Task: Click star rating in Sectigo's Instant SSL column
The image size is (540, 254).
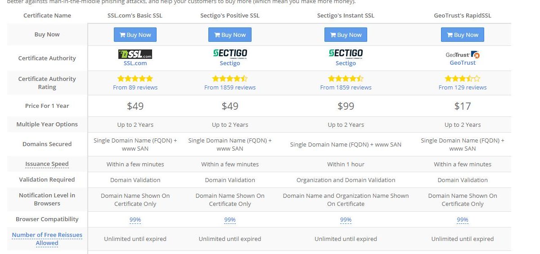Action: click(346, 79)
